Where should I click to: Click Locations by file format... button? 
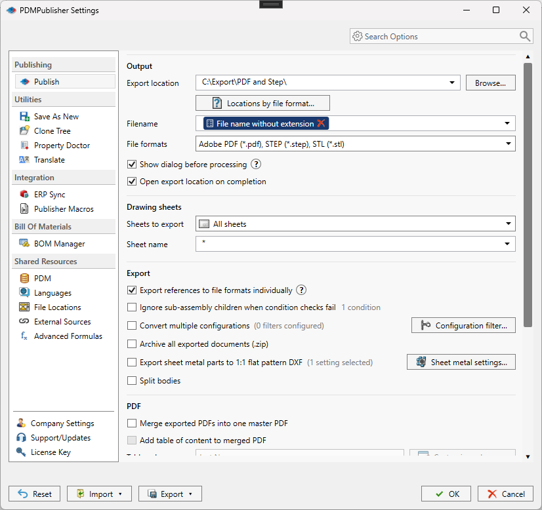[262, 103]
